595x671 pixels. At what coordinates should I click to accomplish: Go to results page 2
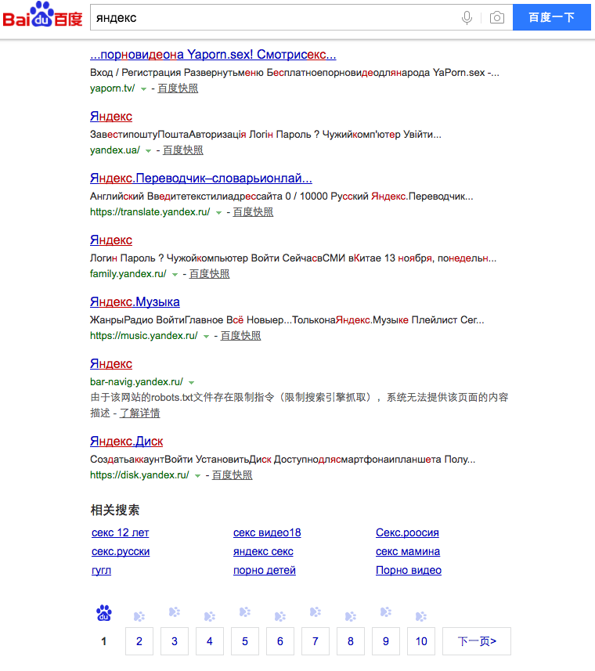coord(139,641)
